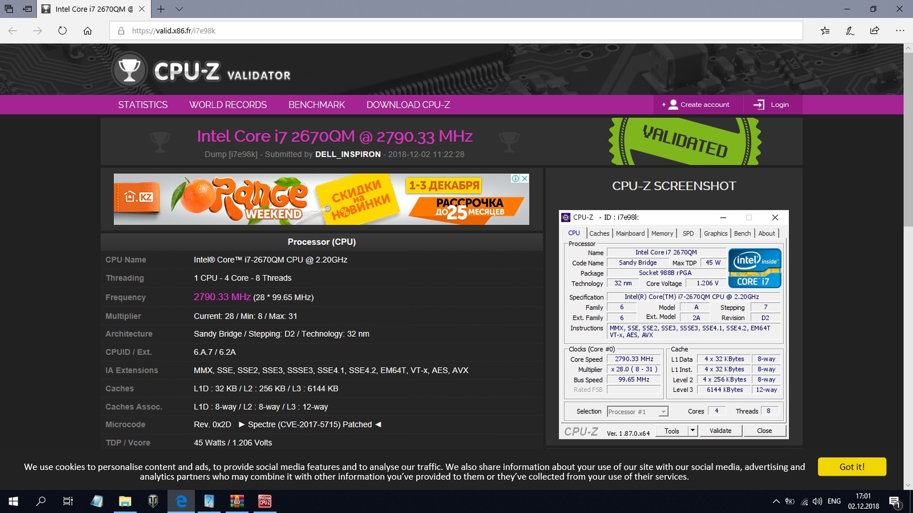Reload the page with Refresh icon

(x=62, y=31)
